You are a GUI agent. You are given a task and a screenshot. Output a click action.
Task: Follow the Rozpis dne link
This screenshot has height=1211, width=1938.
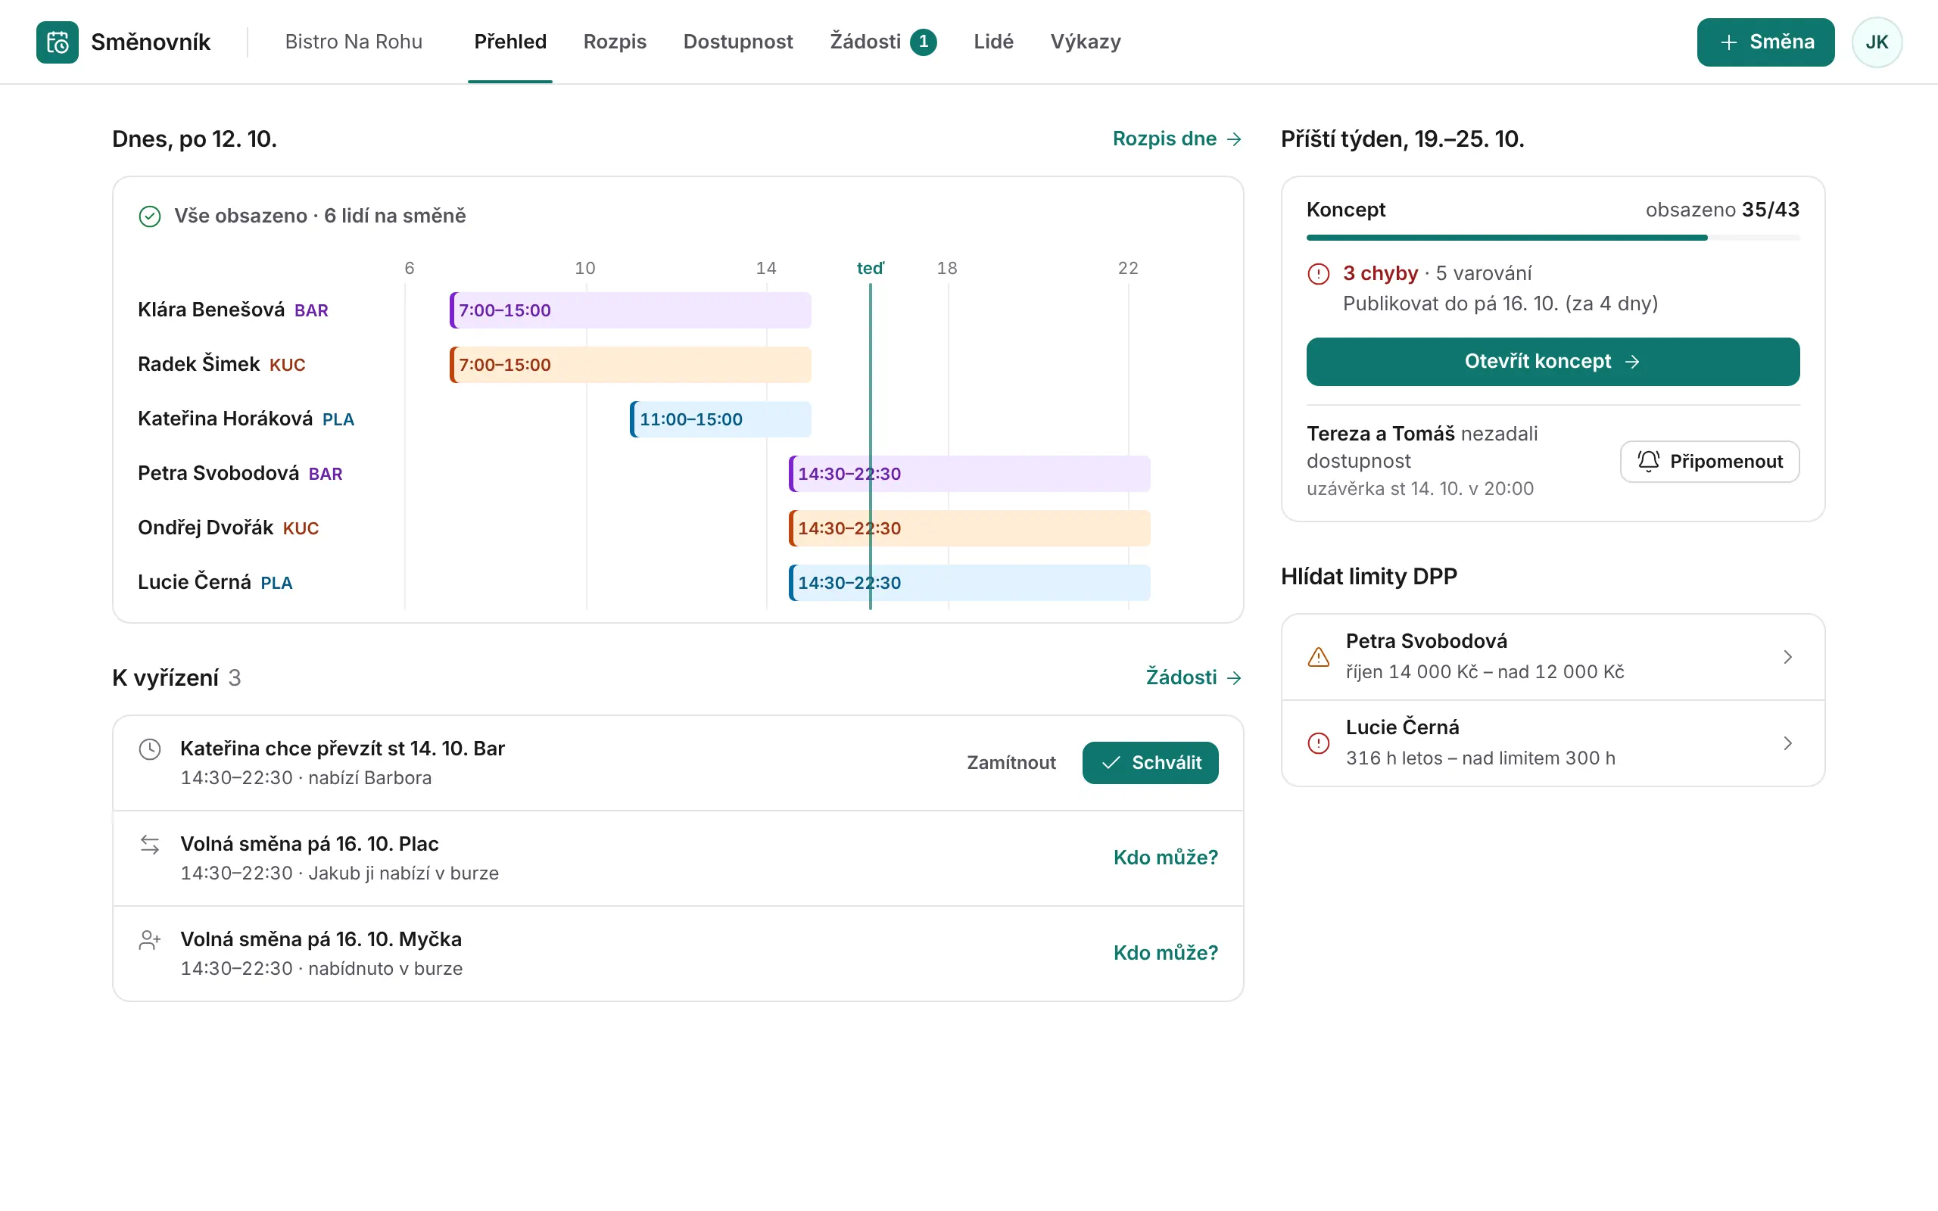coord(1177,139)
